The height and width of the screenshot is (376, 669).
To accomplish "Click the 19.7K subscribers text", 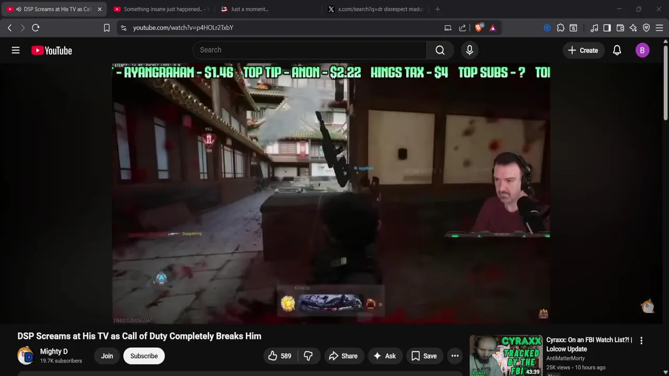I will pos(61,361).
